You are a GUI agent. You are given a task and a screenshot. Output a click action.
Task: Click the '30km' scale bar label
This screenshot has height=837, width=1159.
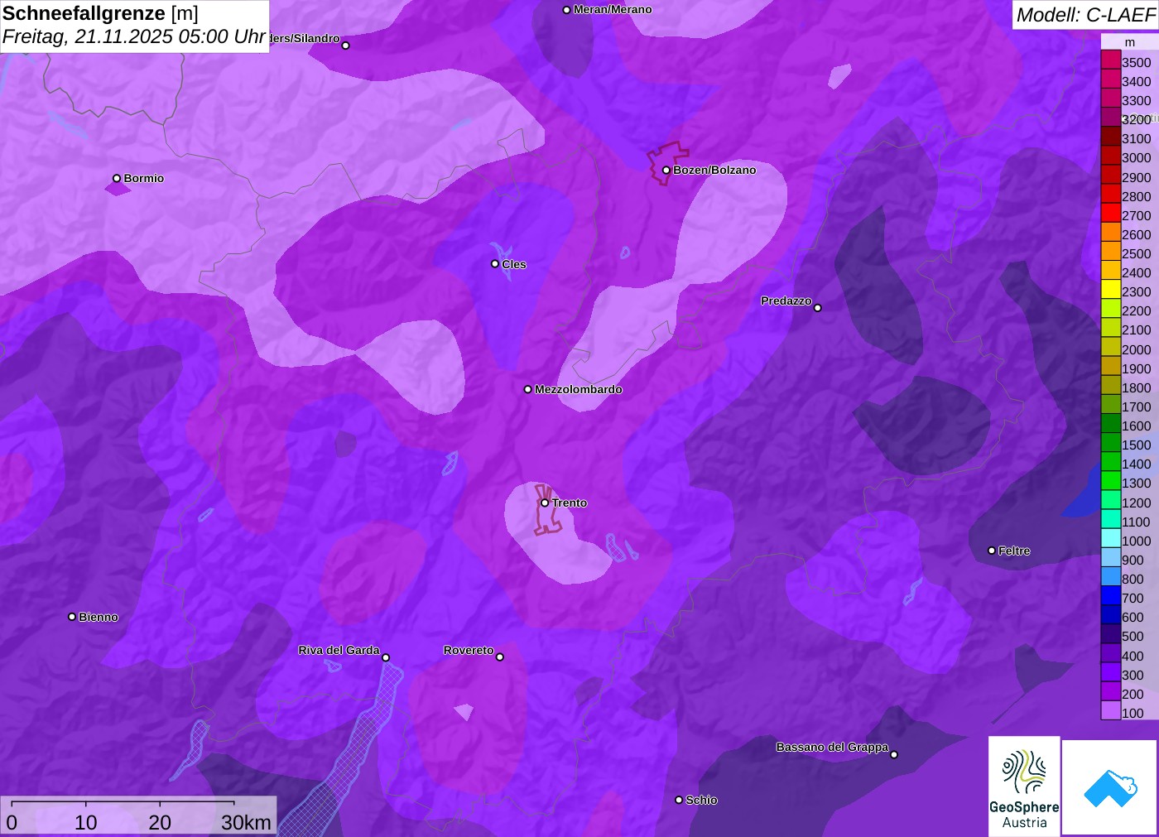coord(246,822)
